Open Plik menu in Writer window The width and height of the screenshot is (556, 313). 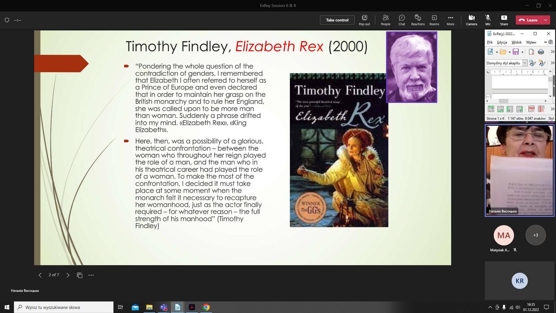(x=490, y=42)
